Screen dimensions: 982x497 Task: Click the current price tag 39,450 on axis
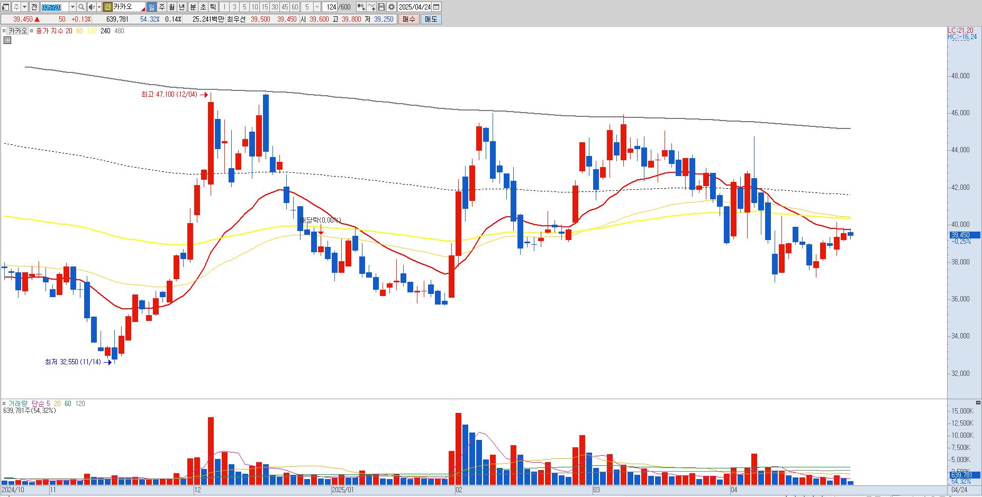click(x=964, y=235)
